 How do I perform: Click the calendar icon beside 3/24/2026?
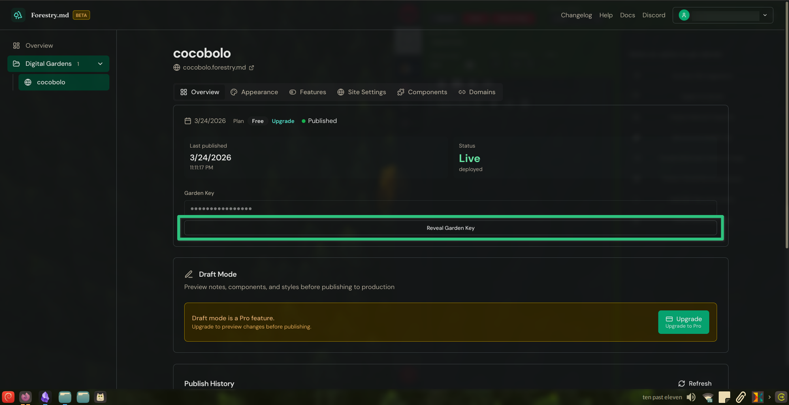[x=188, y=121]
